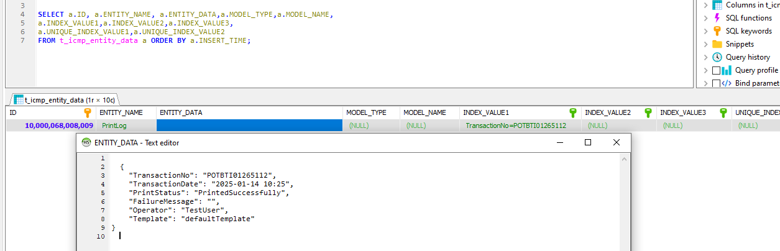Maximize the ENTITY_DATA Text editor window

pyautogui.click(x=588, y=142)
